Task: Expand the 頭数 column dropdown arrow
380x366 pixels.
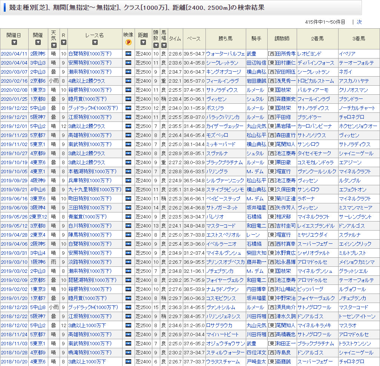Action: 155,45
